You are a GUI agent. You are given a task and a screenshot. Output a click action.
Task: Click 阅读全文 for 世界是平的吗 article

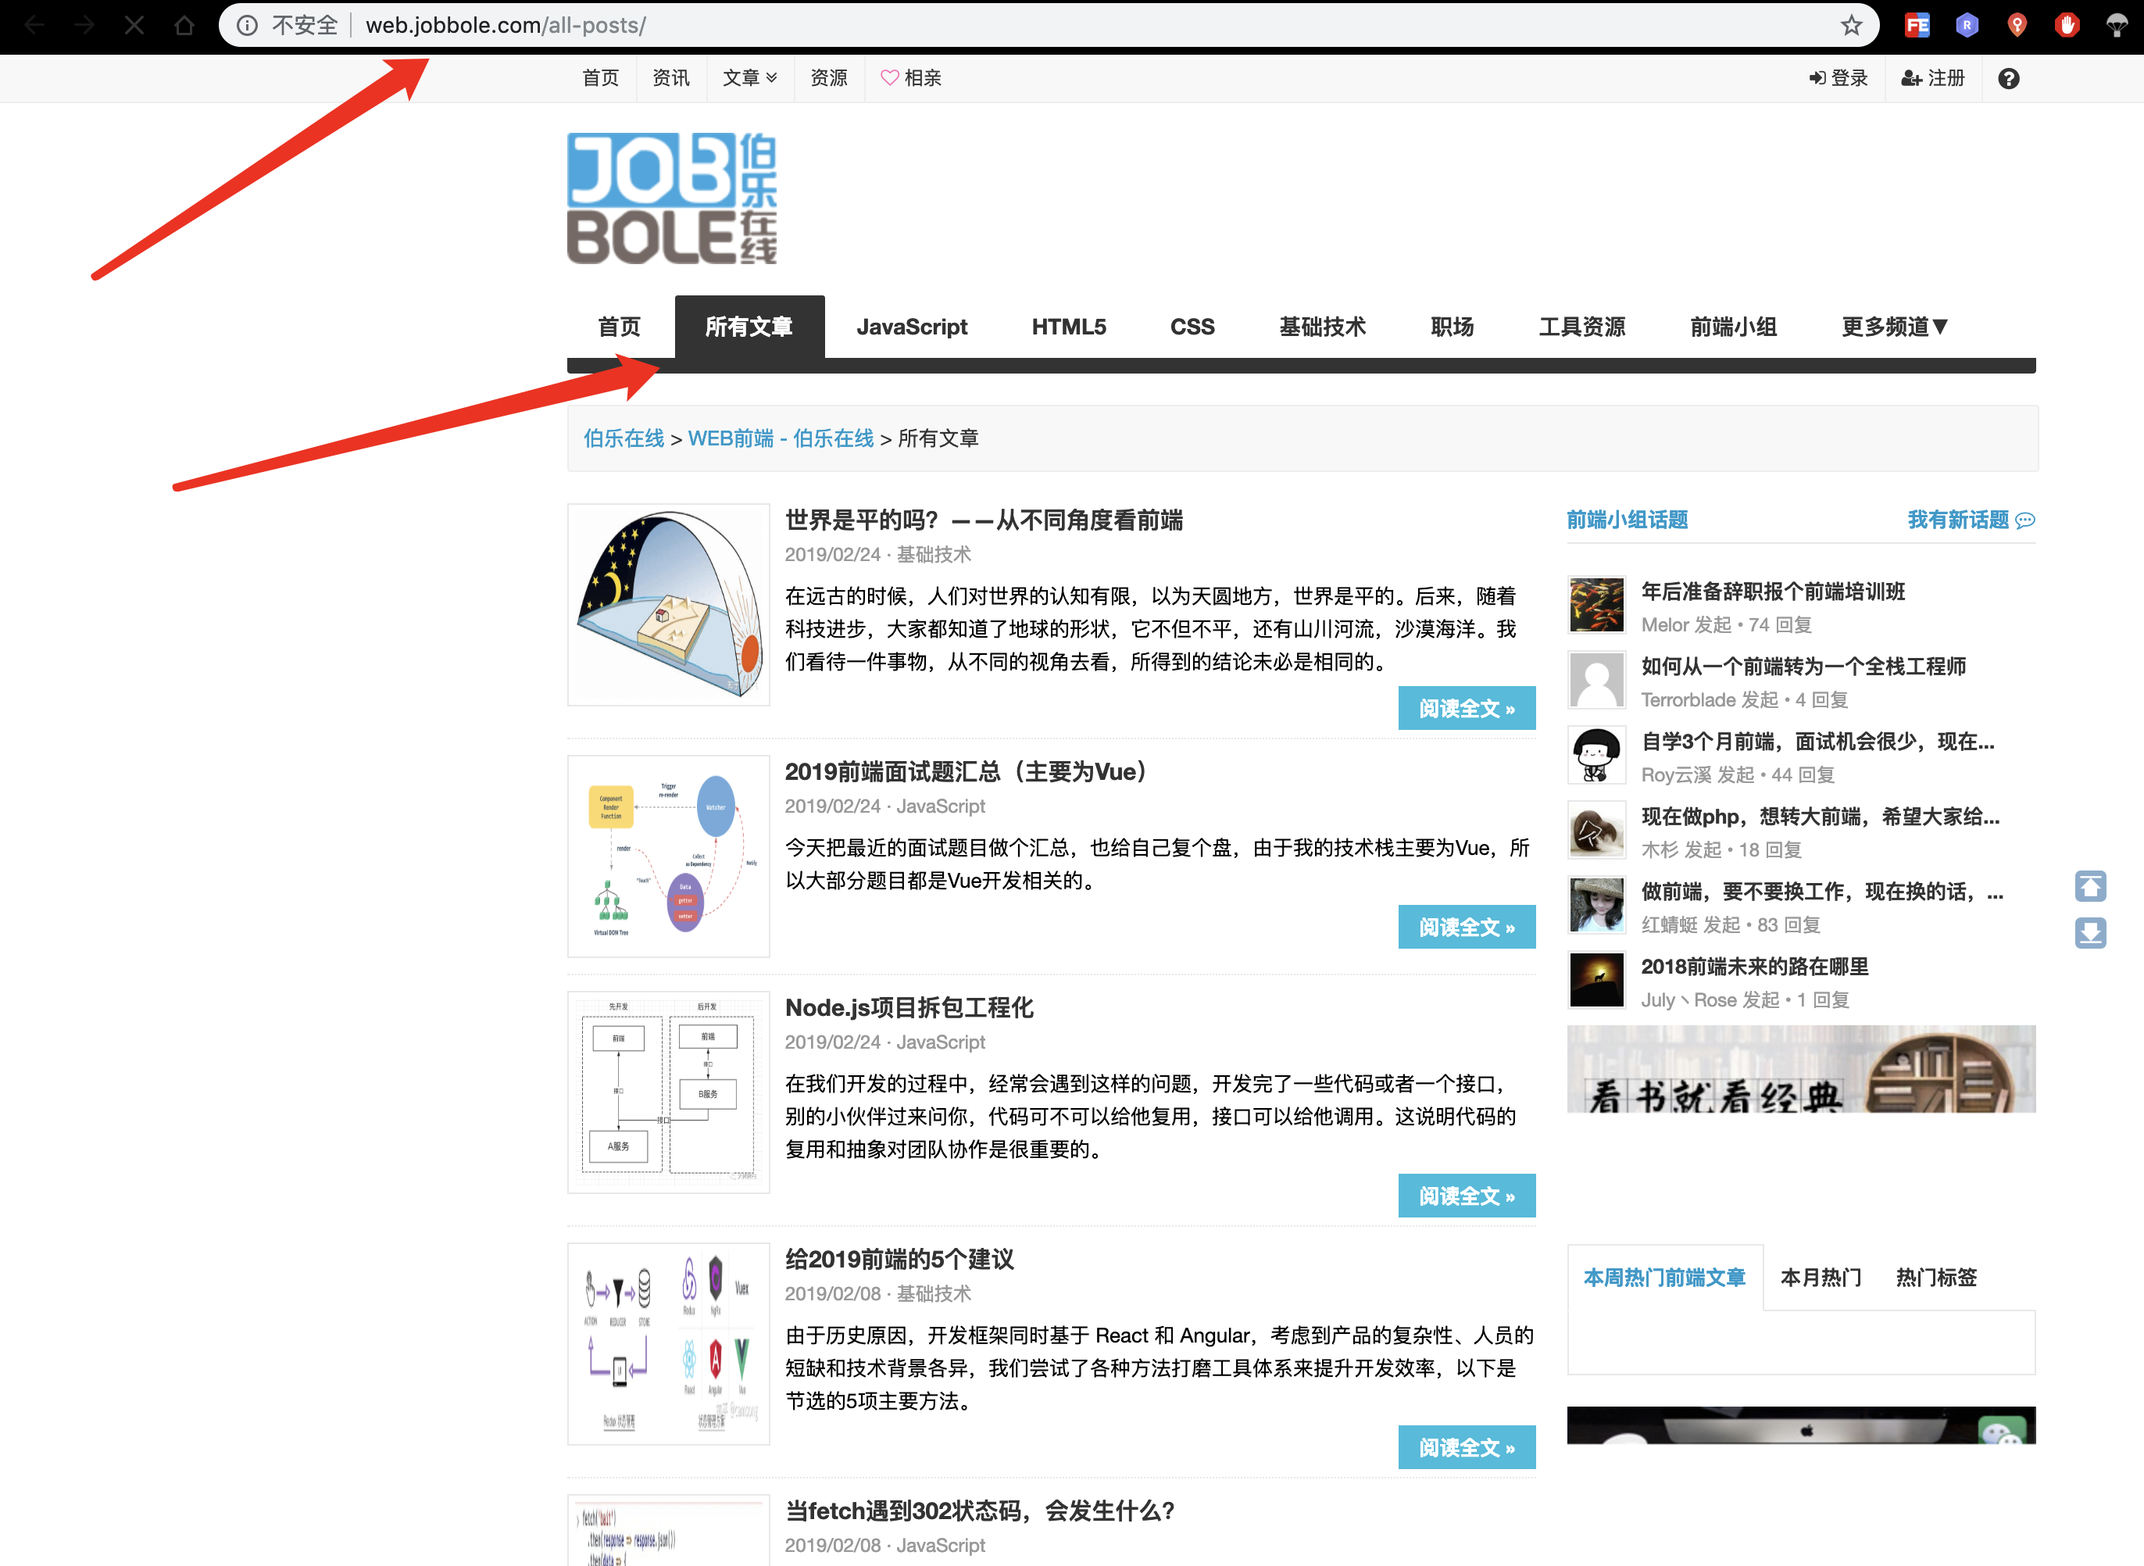[1467, 708]
